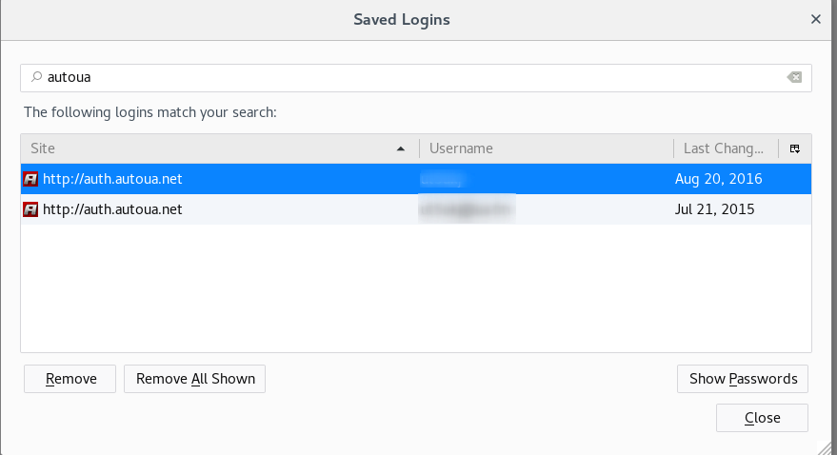This screenshot has width=837, height=455.
Task: Sort logins by the Site column header
Action: (209, 148)
